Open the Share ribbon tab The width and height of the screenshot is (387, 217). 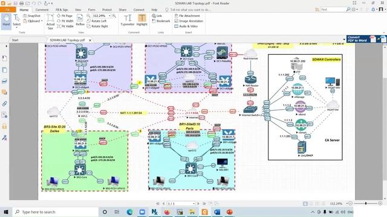[x=122, y=10]
